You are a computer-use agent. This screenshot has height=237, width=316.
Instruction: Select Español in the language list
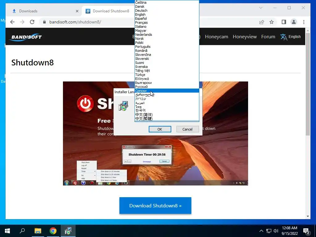167,19
